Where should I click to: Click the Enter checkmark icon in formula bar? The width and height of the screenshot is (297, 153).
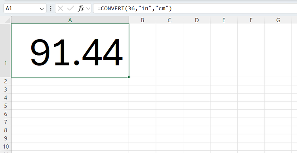(70, 8)
